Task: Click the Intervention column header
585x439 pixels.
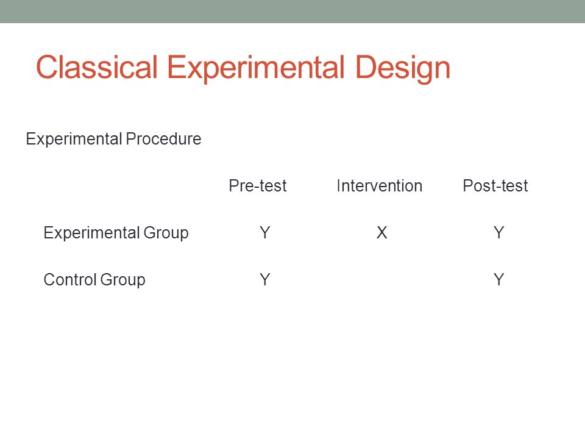Action: click(379, 185)
